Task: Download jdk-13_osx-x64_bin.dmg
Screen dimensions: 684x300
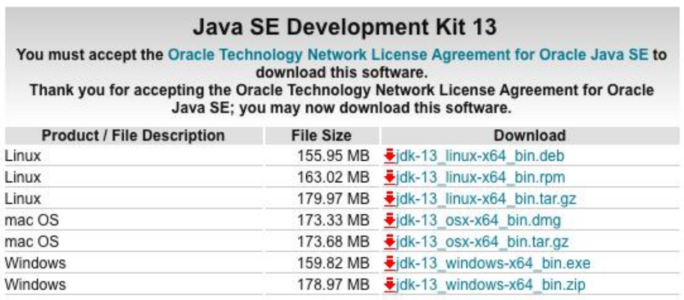Action: 478,220
